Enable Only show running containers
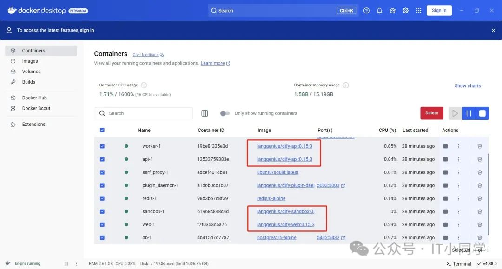Screen dimensions: 502x269 [x=225, y=113]
